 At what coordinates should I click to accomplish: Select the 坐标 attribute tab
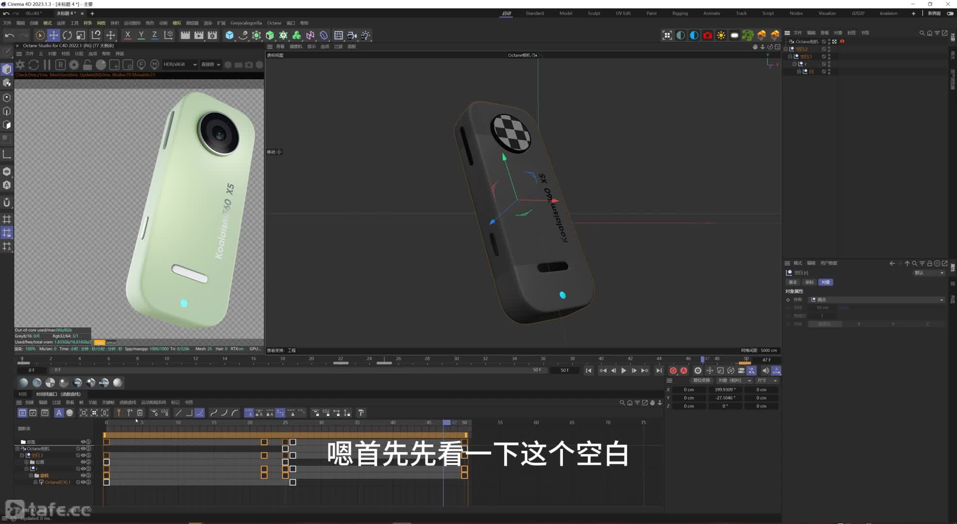tap(809, 282)
